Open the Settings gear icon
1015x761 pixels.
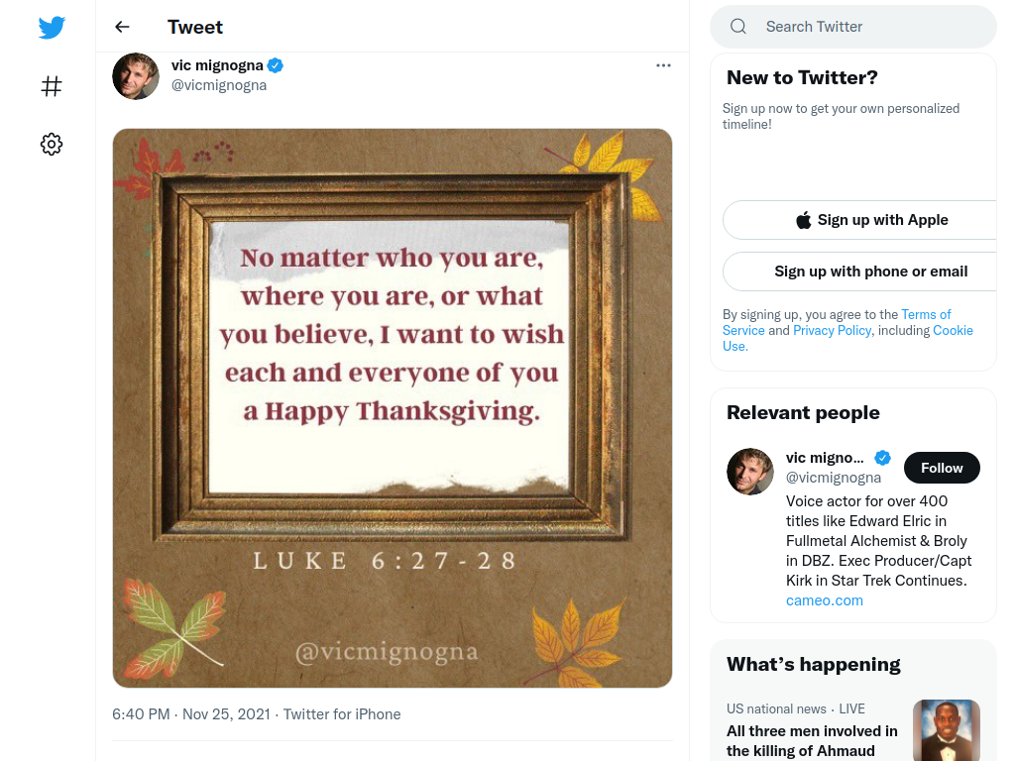[52, 145]
